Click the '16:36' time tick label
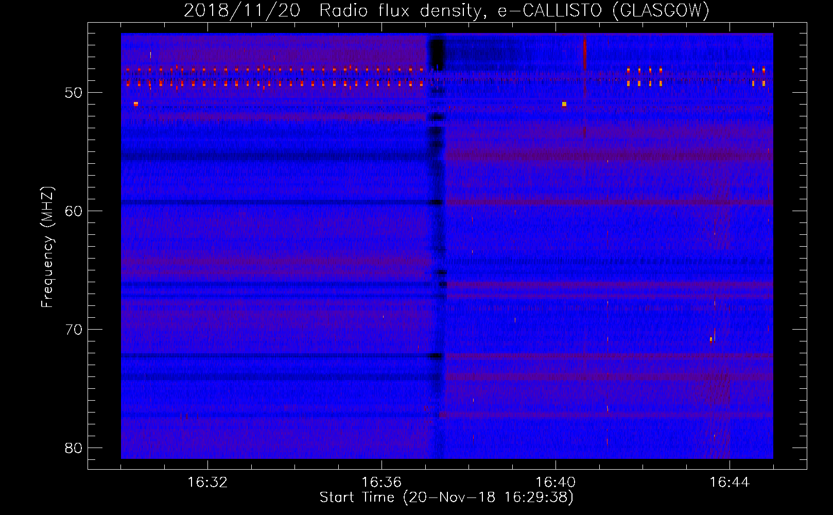The image size is (833, 515). pyautogui.click(x=381, y=483)
